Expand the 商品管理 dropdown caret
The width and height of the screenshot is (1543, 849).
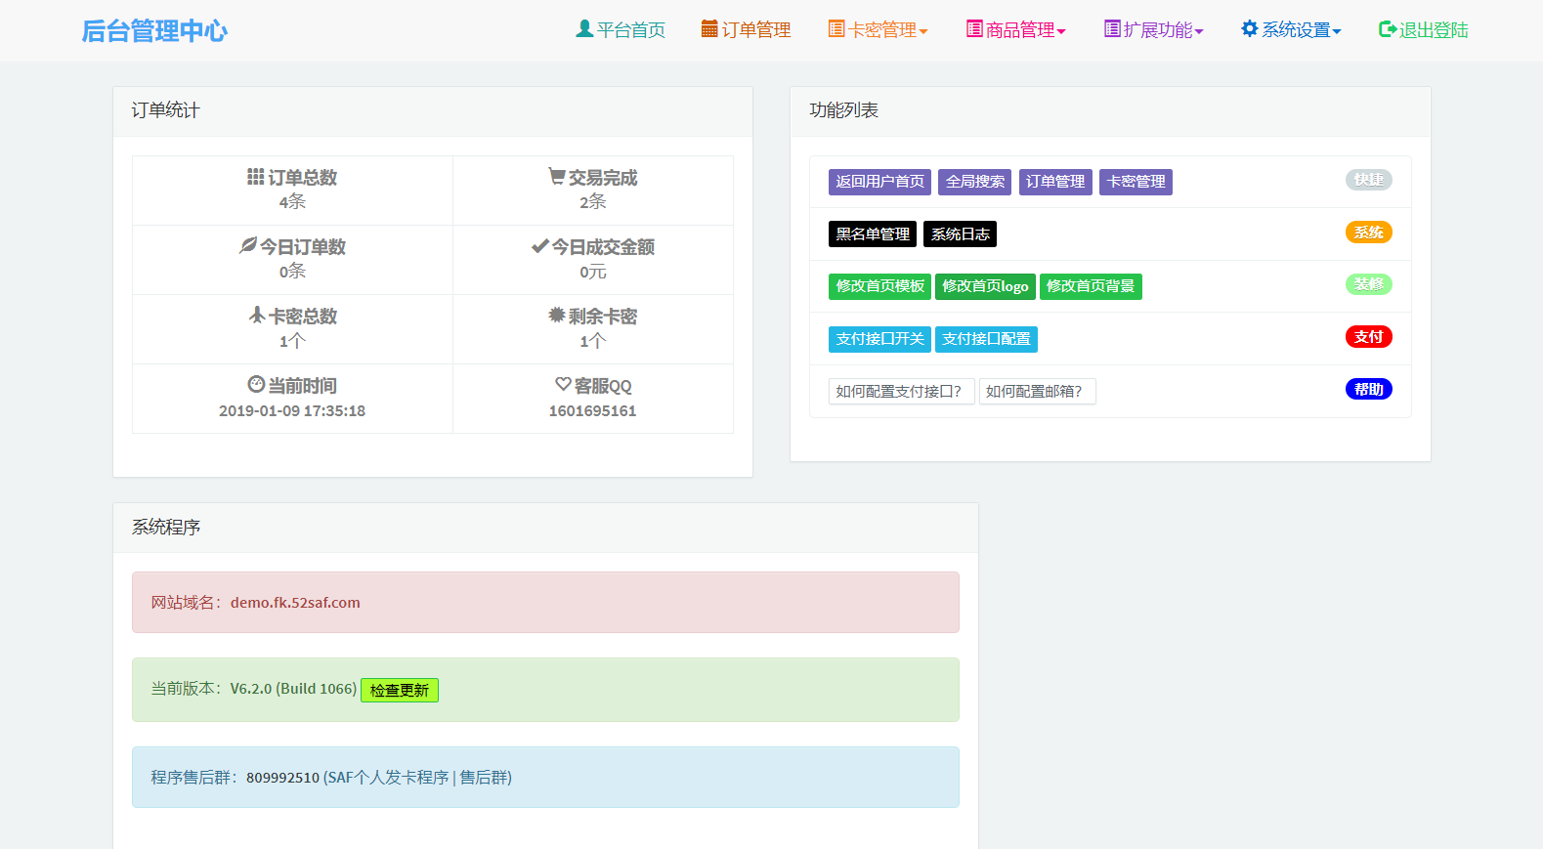coord(1061,31)
